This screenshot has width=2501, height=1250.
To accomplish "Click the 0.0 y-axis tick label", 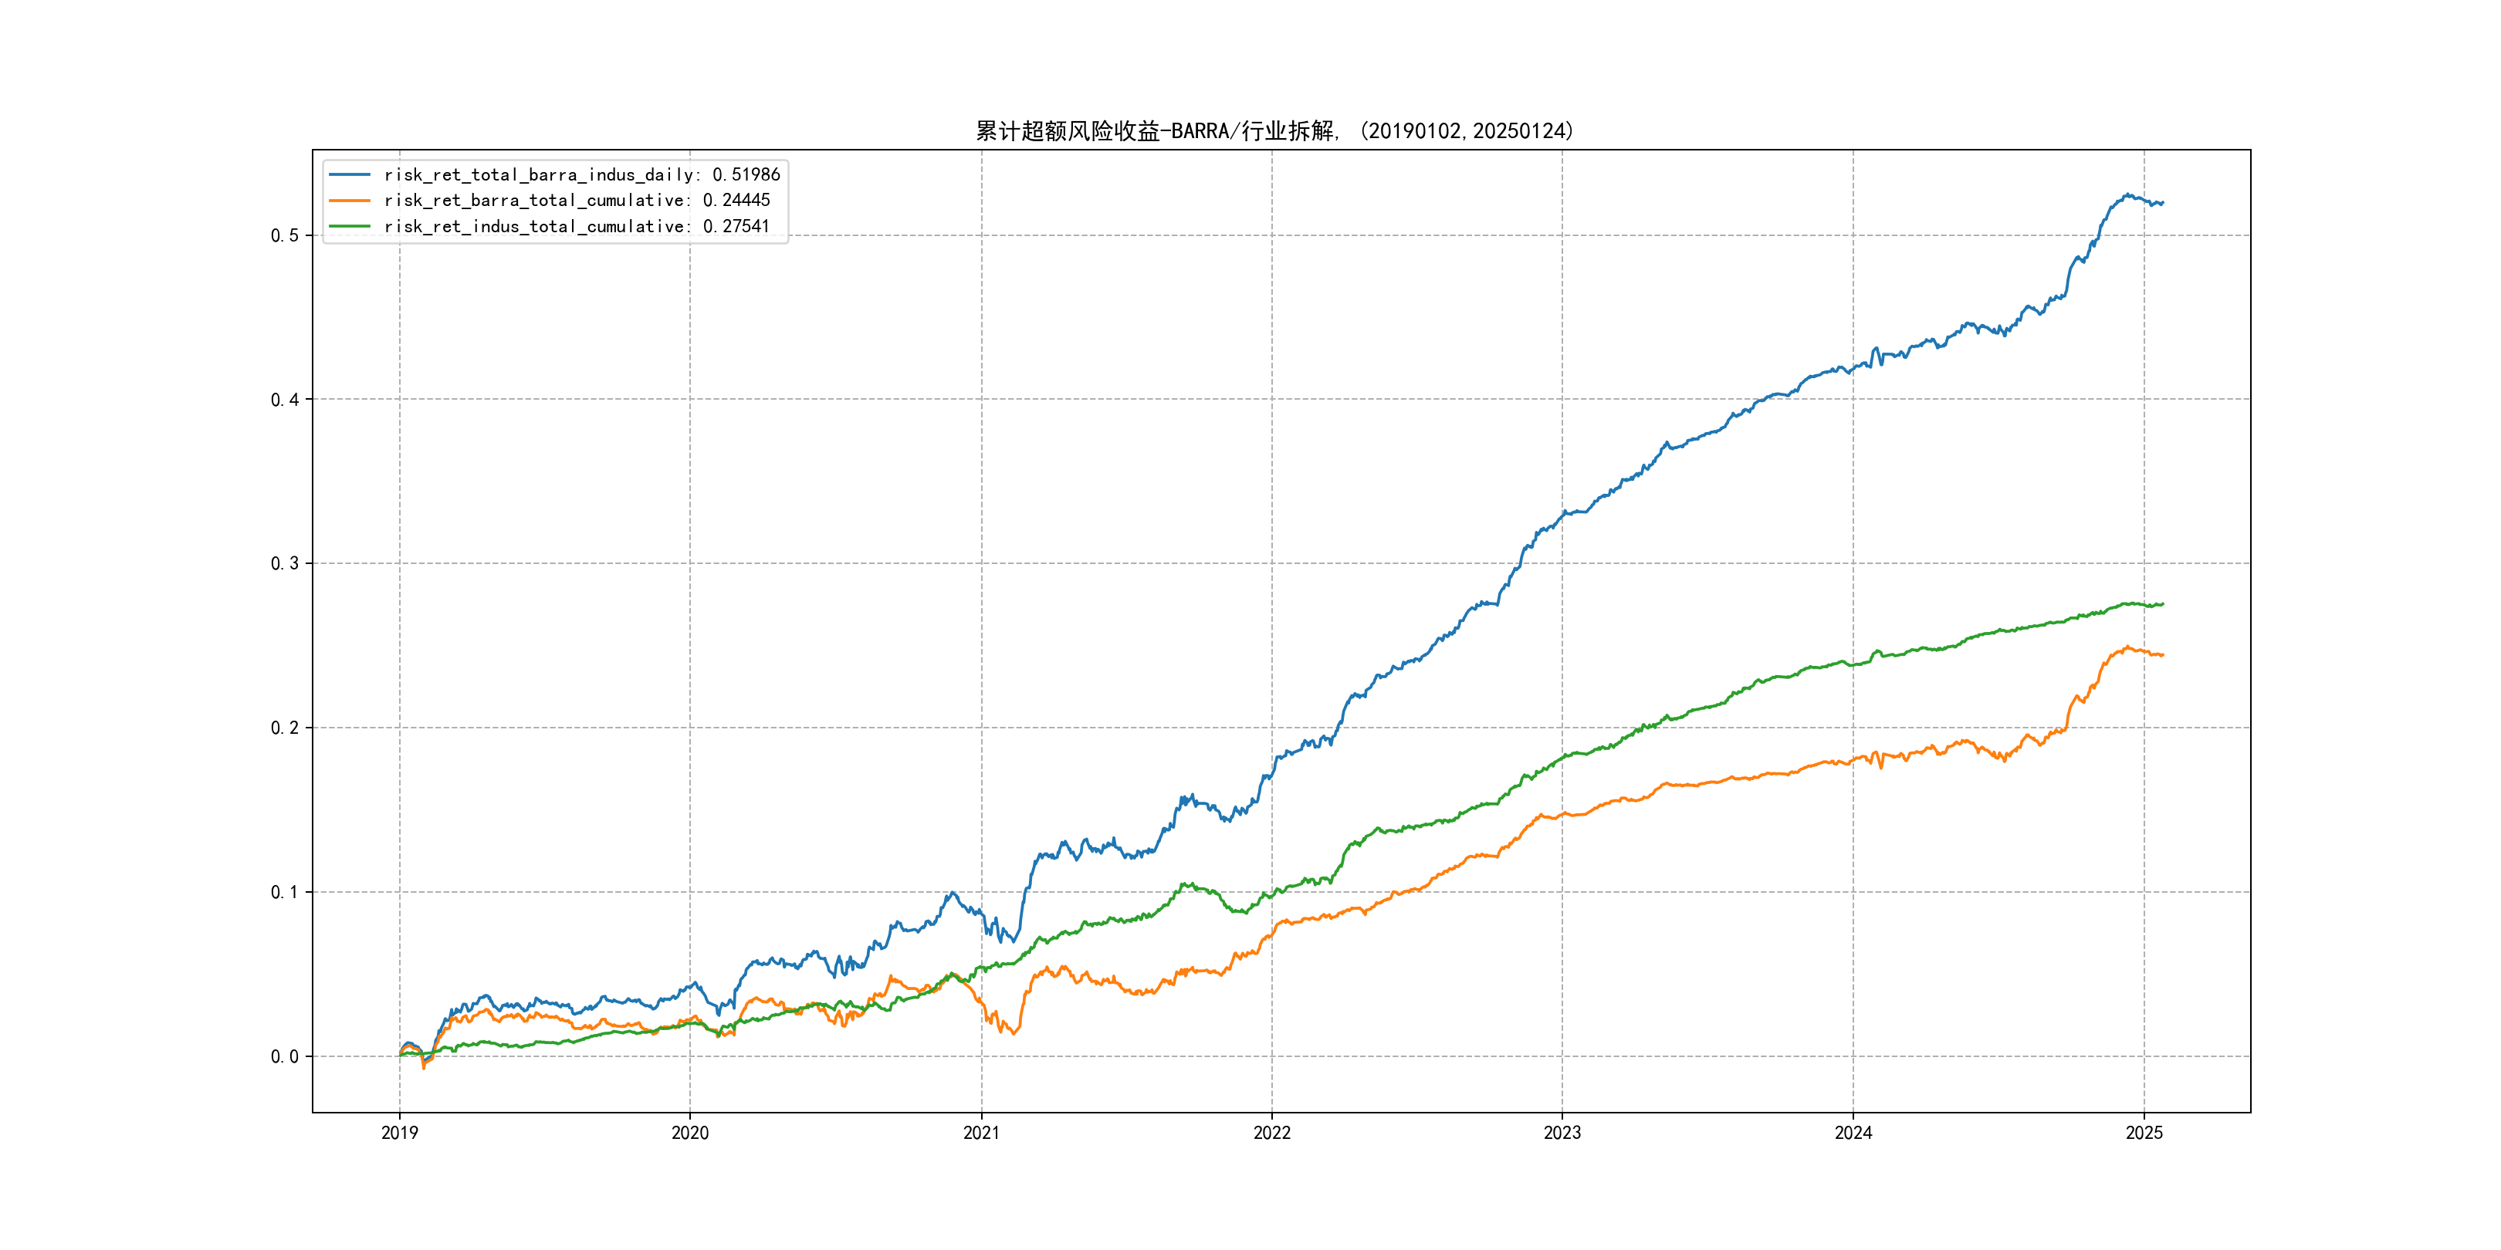I will 285,1057.
